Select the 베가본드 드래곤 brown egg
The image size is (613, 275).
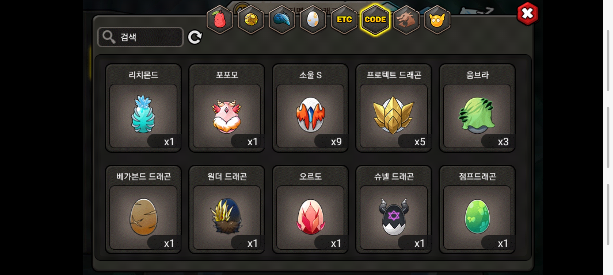point(143,210)
